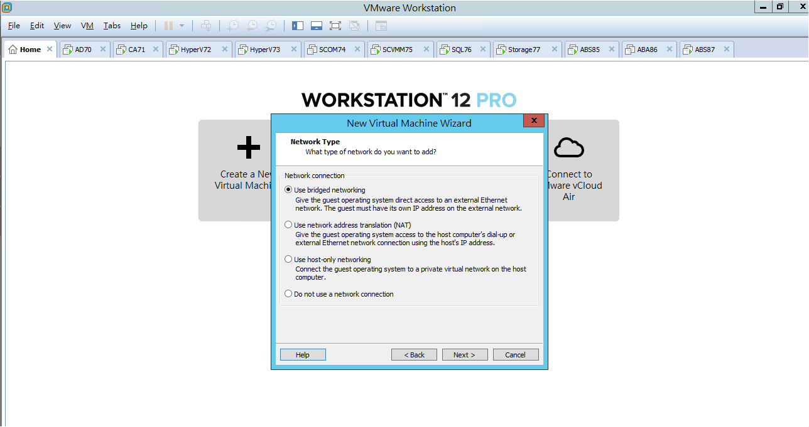Click the plus icon to create a virtual machine

[x=248, y=147]
